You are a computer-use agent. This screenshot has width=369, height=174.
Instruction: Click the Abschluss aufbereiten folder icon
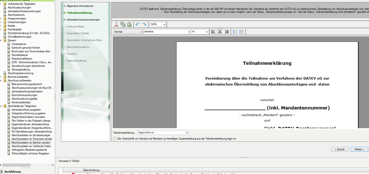[x=5, y=80]
